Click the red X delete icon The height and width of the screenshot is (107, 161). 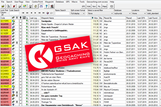pyautogui.click(x=14, y=6)
